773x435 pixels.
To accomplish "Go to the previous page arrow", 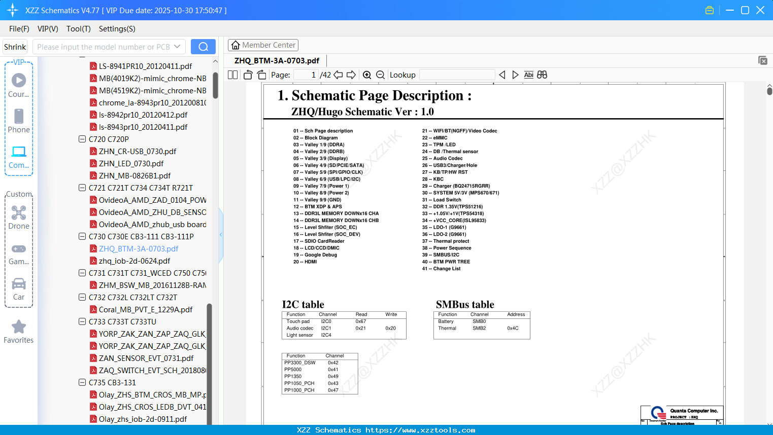I will tap(338, 75).
